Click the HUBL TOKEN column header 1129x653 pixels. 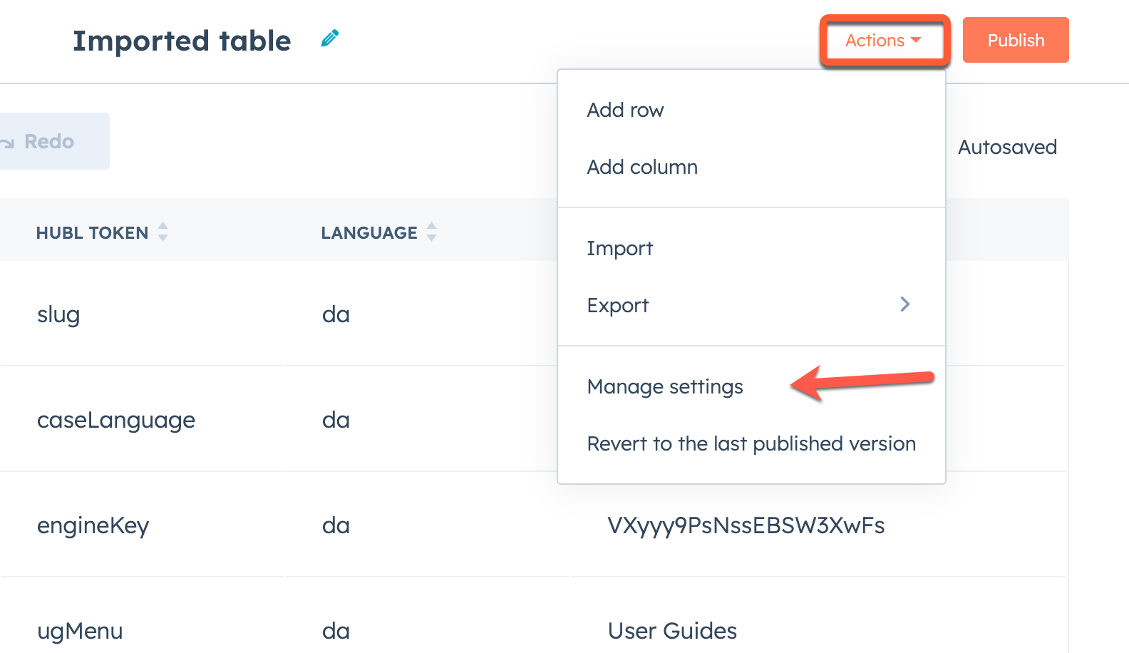pos(93,232)
